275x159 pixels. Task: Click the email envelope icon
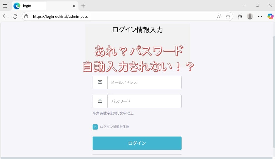(100, 82)
